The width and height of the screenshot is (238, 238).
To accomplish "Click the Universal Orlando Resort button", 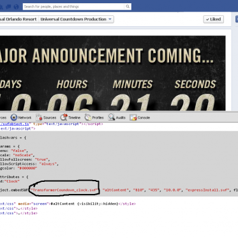I will tap(19, 19).
